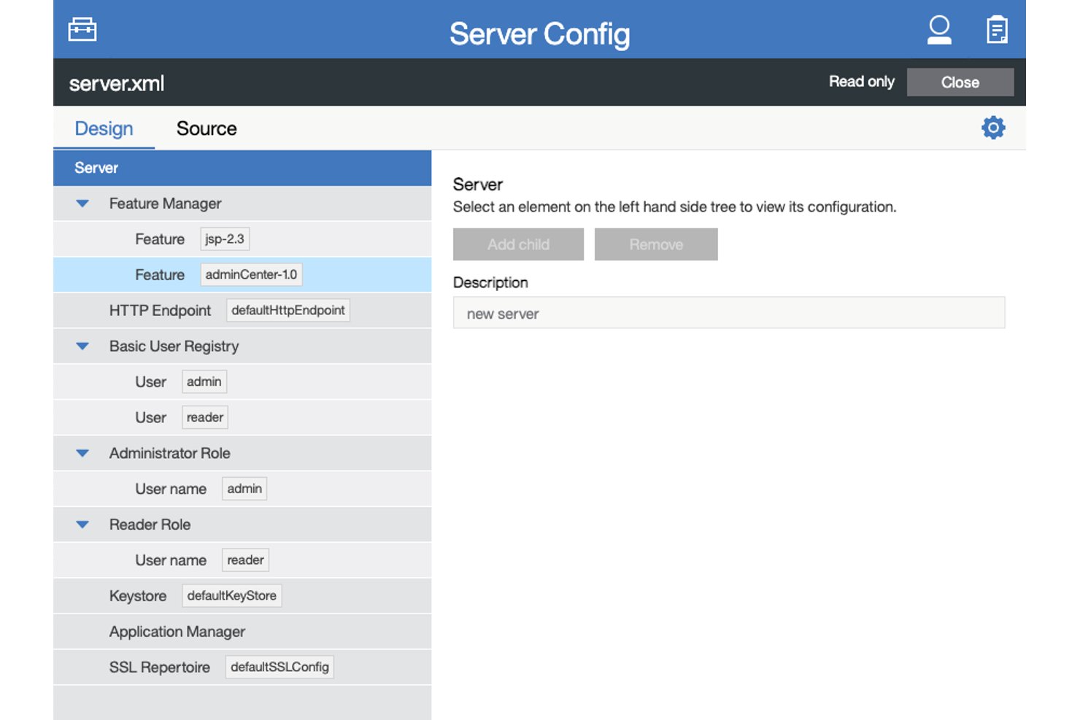Select the SSL Repertoire defaultSSLConfig row
Screen dimensions: 1080x720
click(x=242, y=668)
